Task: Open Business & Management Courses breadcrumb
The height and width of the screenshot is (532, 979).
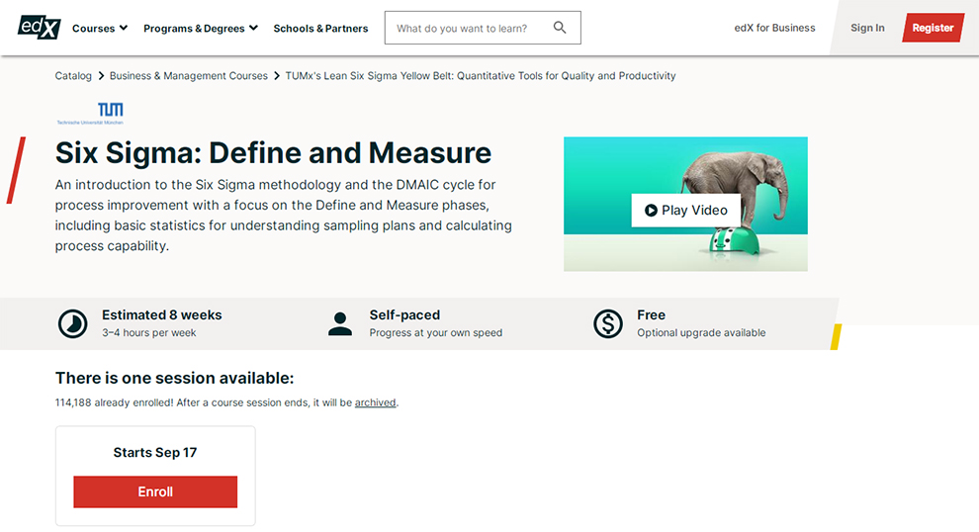Action: [x=189, y=75]
